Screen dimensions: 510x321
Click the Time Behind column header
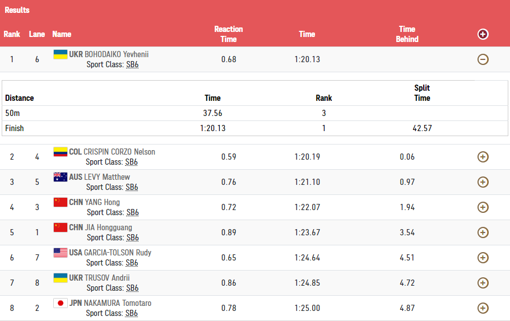407,34
